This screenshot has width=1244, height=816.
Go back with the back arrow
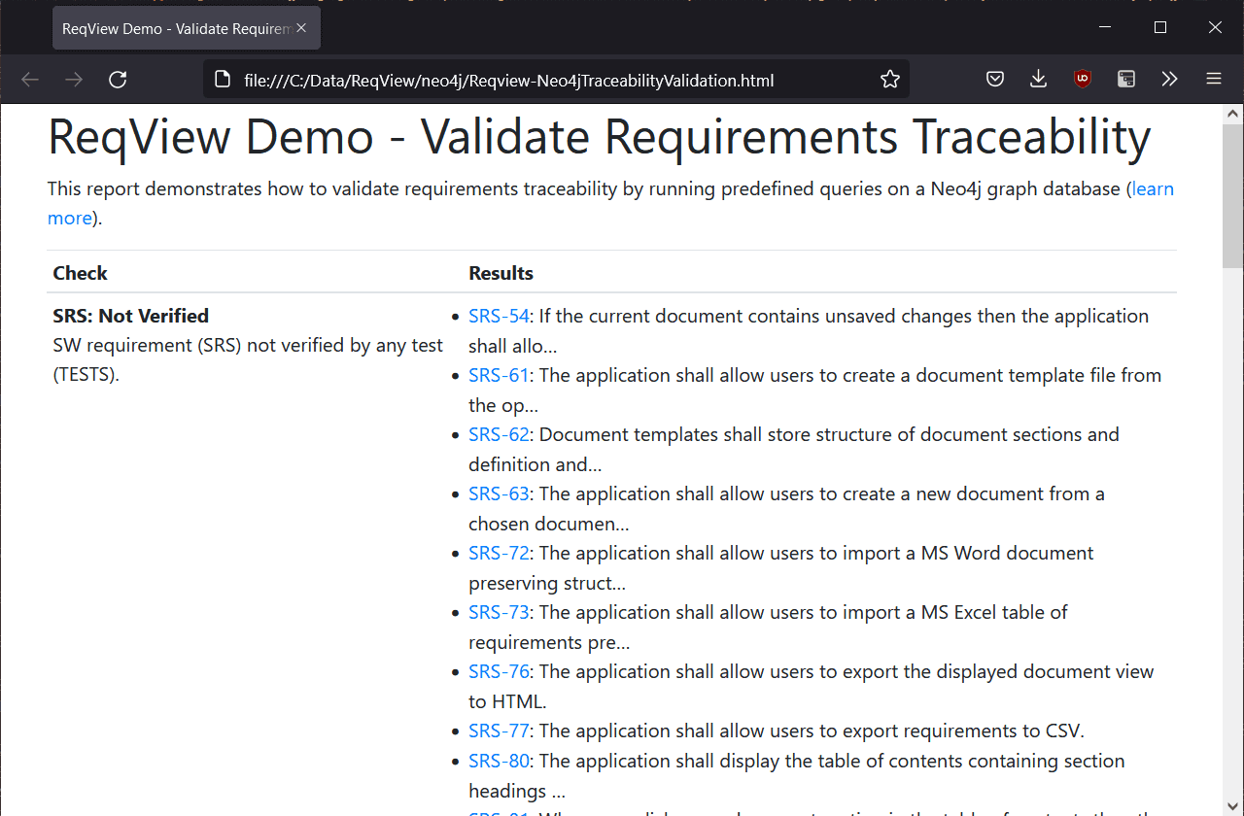pyautogui.click(x=30, y=80)
